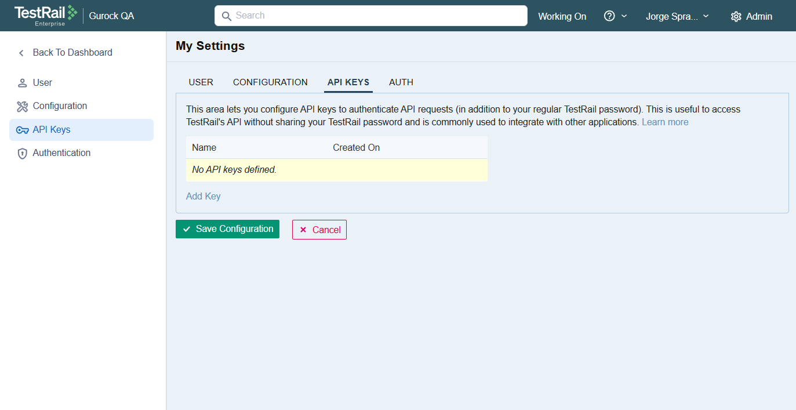This screenshot has height=410, width=796.
Task: Click the back arrow beside Back To Dashboard
Action: click(x=21, y=53)
